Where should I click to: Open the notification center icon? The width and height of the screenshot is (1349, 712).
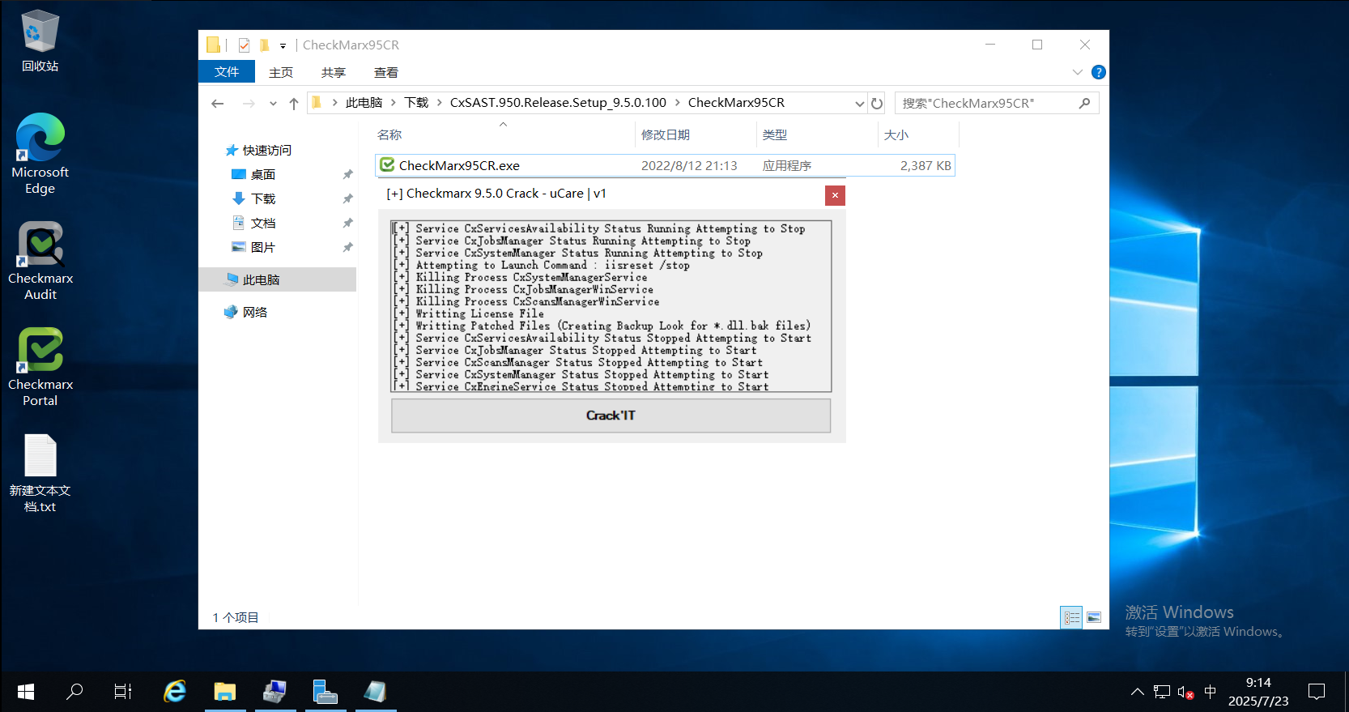click(1317, 692)
